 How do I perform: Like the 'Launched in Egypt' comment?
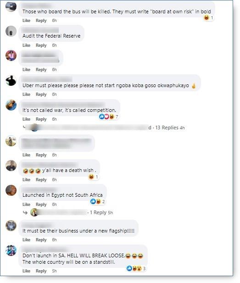tap(26, 204)
